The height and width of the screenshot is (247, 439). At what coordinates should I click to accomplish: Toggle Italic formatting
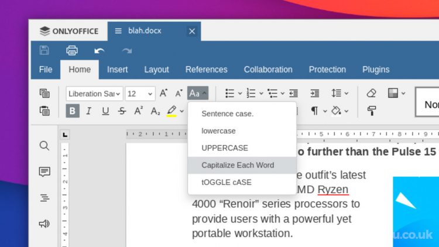coord(89,111)
